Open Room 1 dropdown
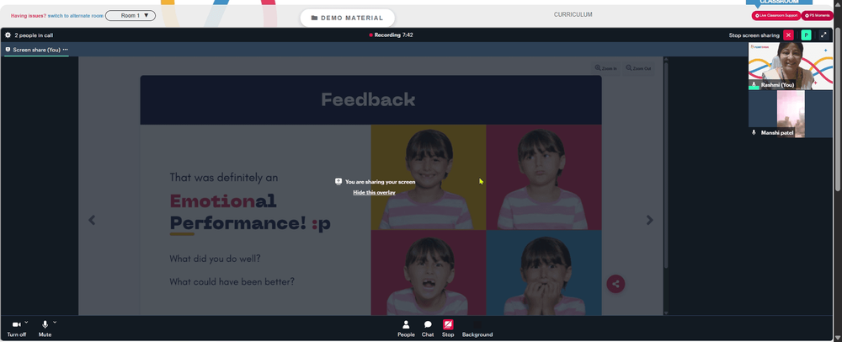The width and height of the screenshot is (842, 342). (x=131, y=15)
